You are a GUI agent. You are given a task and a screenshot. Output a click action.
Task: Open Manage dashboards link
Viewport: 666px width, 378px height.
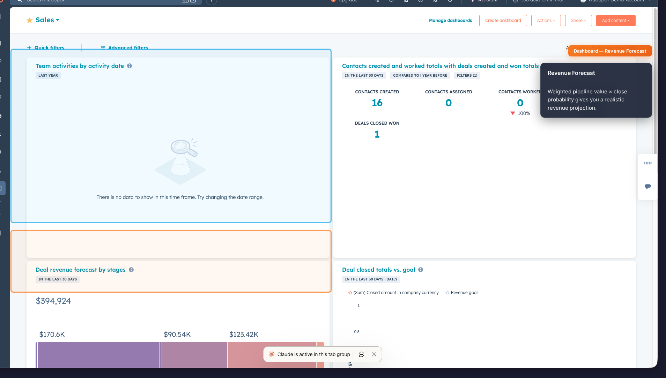click(450, 21)
